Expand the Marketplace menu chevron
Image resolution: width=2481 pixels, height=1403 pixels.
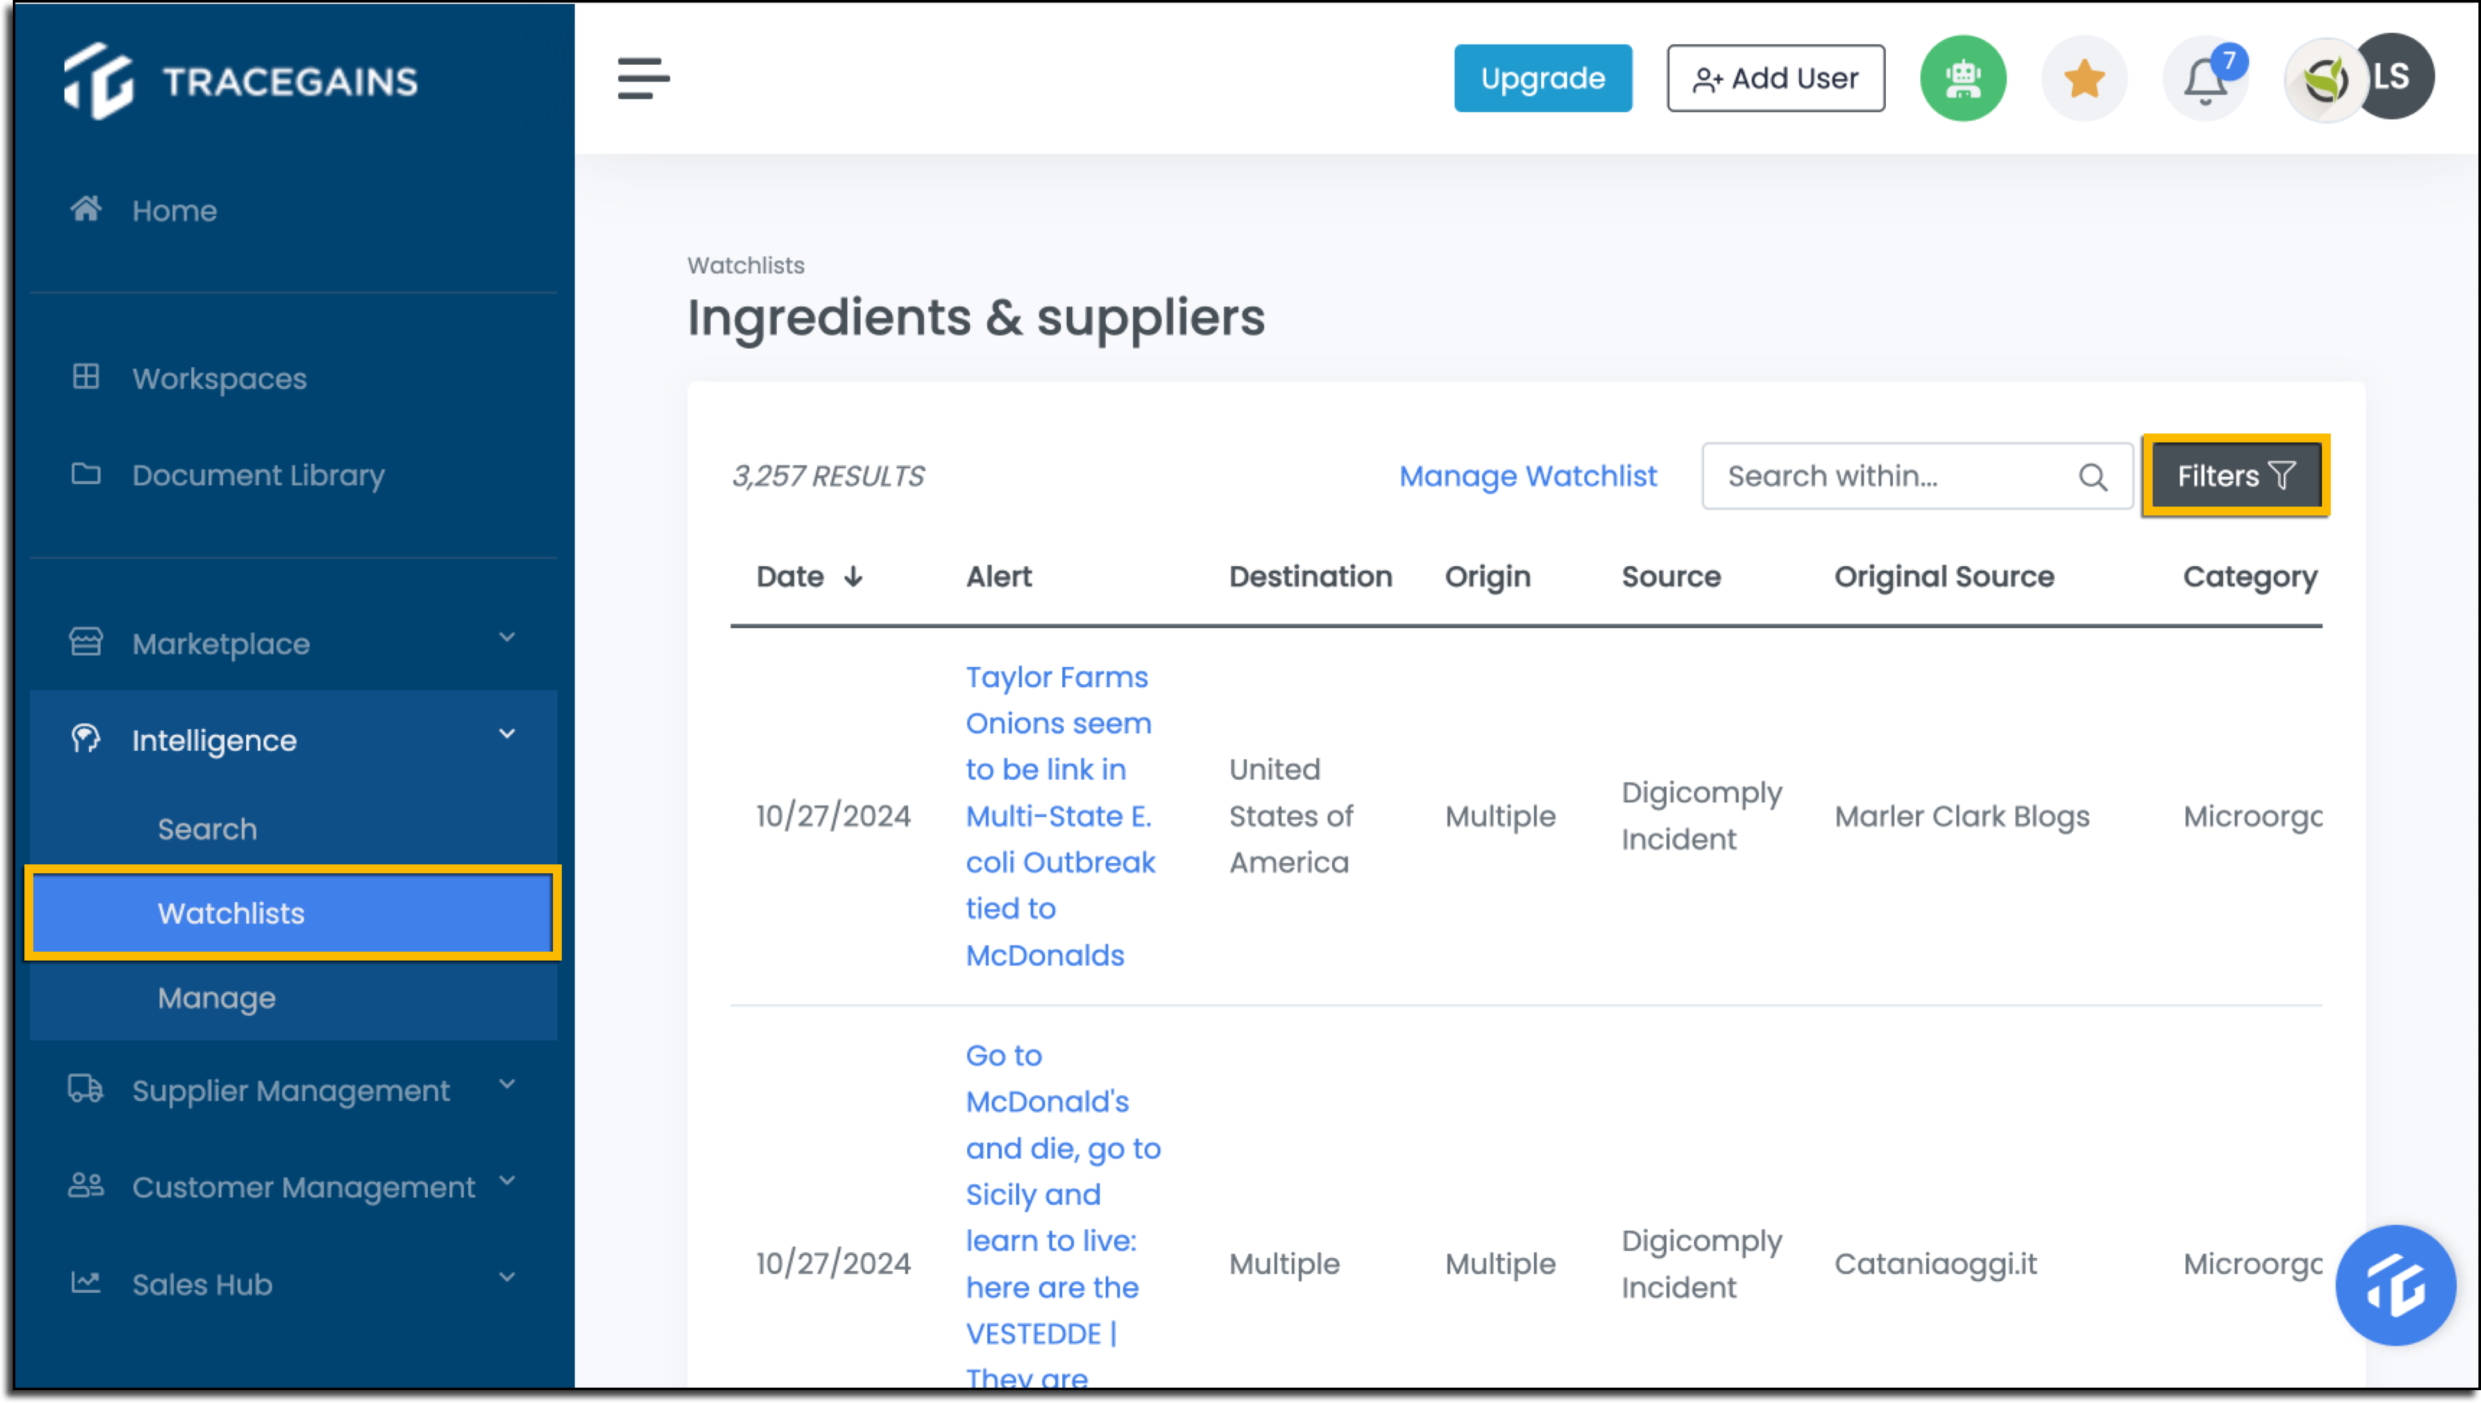pyautogui.click(x=507, y=638)
